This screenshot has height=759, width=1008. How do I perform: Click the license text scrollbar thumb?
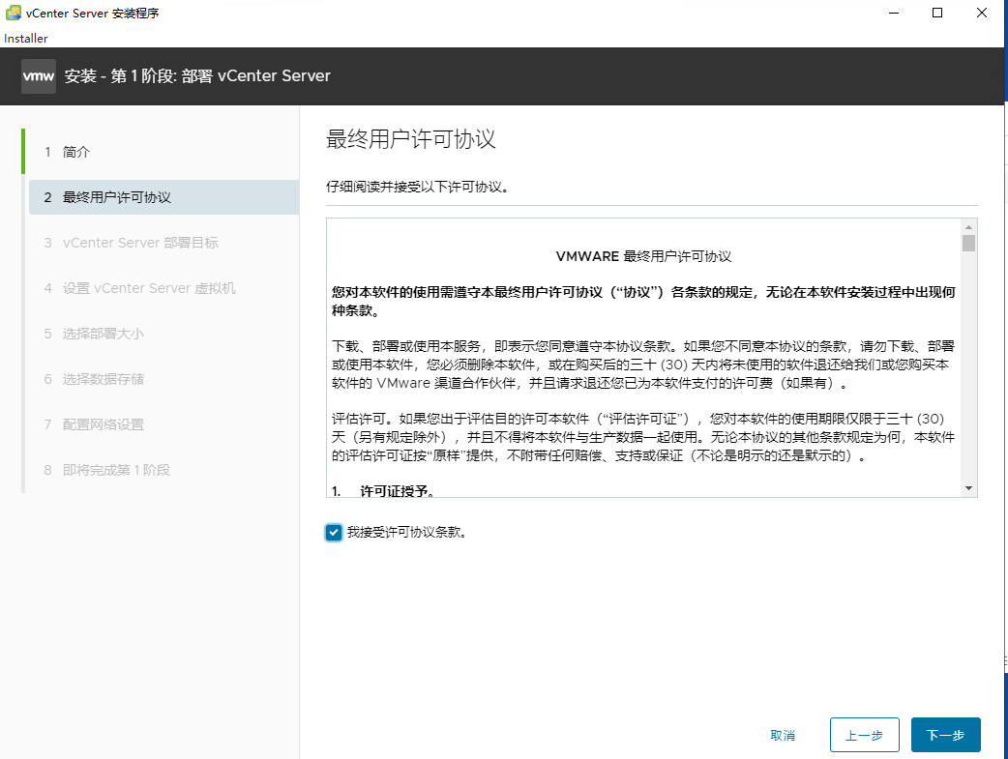(x=968, y=243)
